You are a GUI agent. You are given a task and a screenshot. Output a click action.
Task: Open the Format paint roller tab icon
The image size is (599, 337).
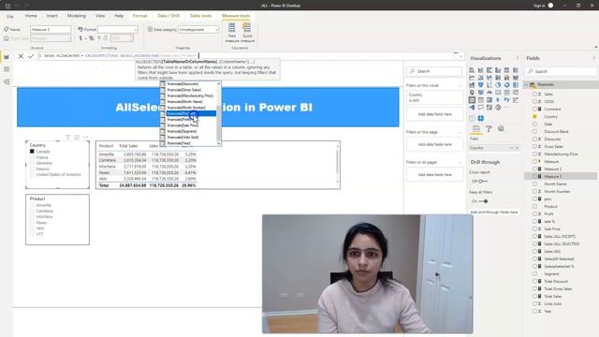click(489, 129)
